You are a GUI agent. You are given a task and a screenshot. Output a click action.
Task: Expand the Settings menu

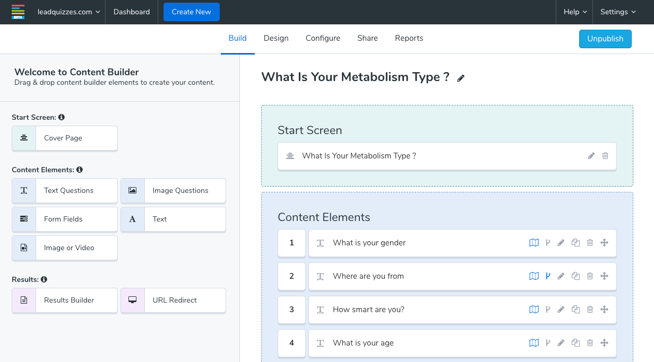click(x=618, y=12)
